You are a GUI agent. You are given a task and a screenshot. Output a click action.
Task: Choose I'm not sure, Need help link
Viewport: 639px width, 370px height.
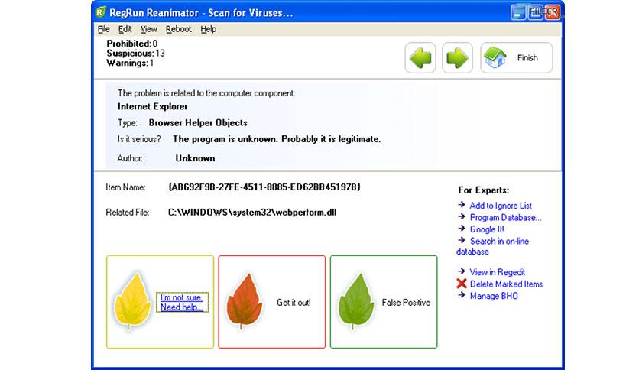click(x=182, y=303)
